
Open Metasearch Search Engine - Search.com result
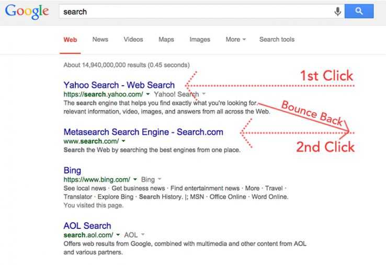click(143, 132)
